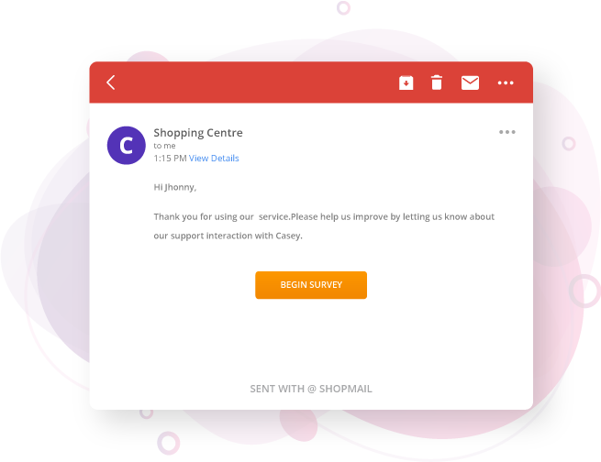Mark as unread with the envelope icon
Screen dimensions: 601x462
[470, 82]
